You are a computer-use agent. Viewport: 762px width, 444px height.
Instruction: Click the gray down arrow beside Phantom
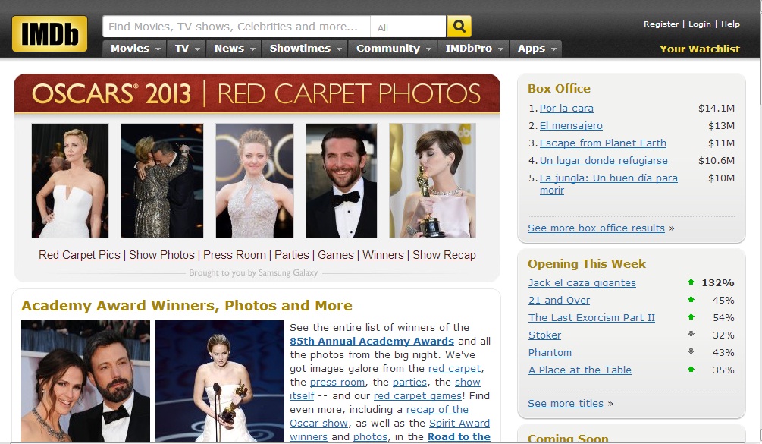click(x=691, y=352)
